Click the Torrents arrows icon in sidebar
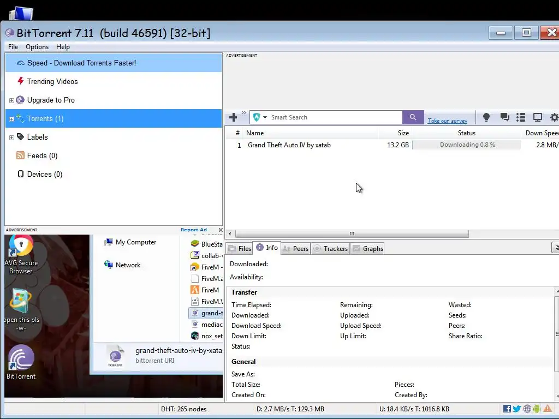Screen dimensions: 559x419 pos(20,118)
